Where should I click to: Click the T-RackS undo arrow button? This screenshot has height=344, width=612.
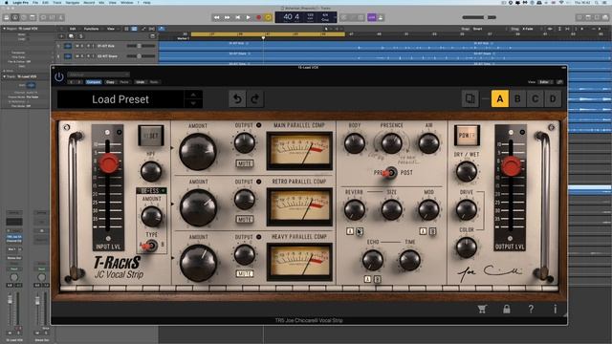(x=237, y=99)
